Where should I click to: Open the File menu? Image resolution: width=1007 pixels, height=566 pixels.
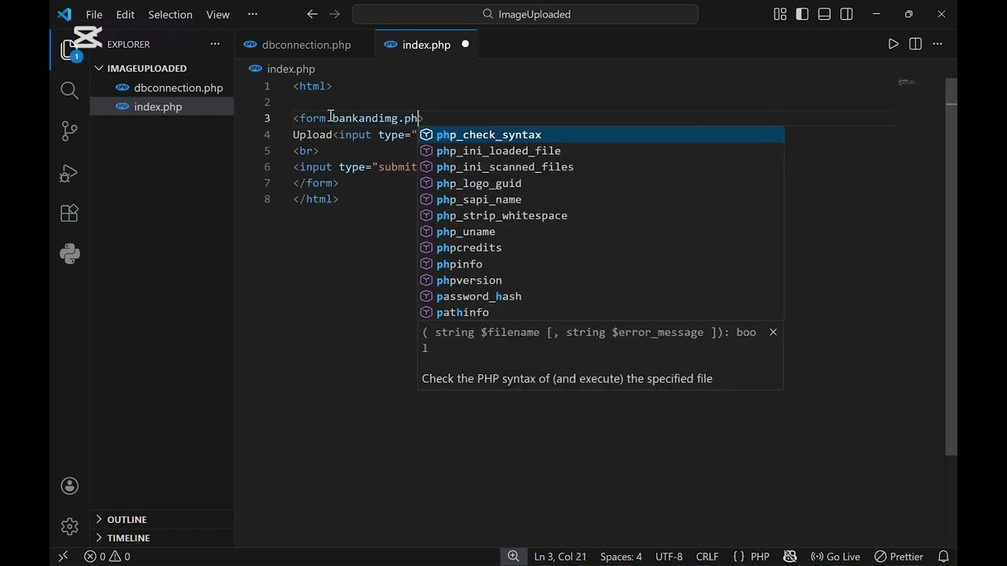[94, 14]
